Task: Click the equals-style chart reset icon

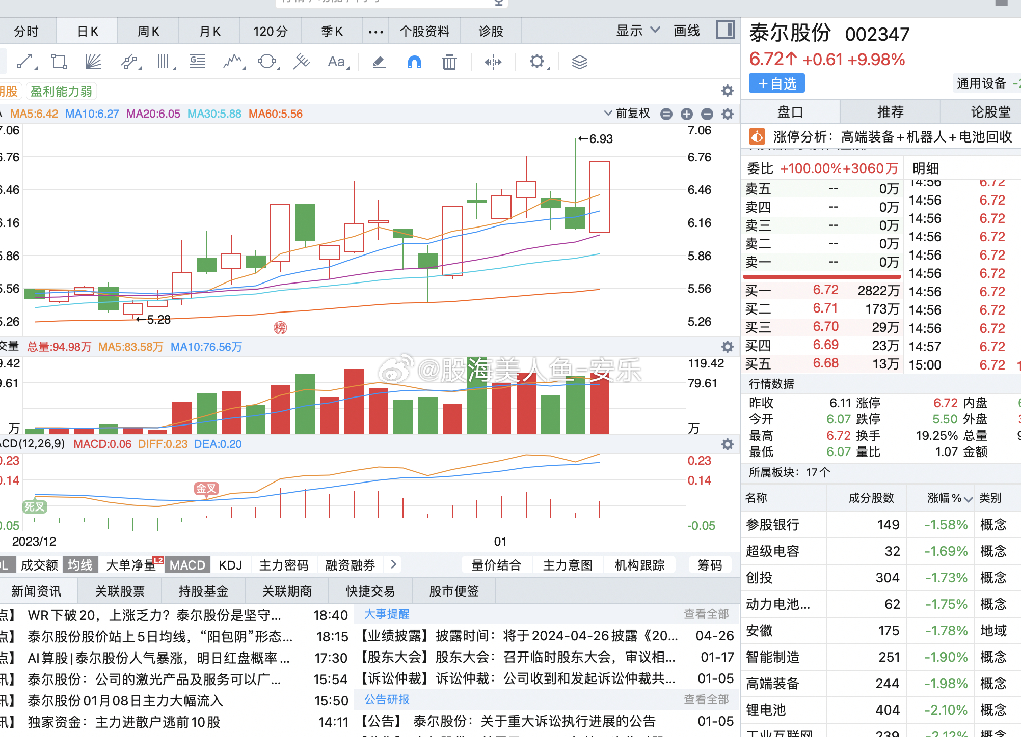Action: point(666,114)
